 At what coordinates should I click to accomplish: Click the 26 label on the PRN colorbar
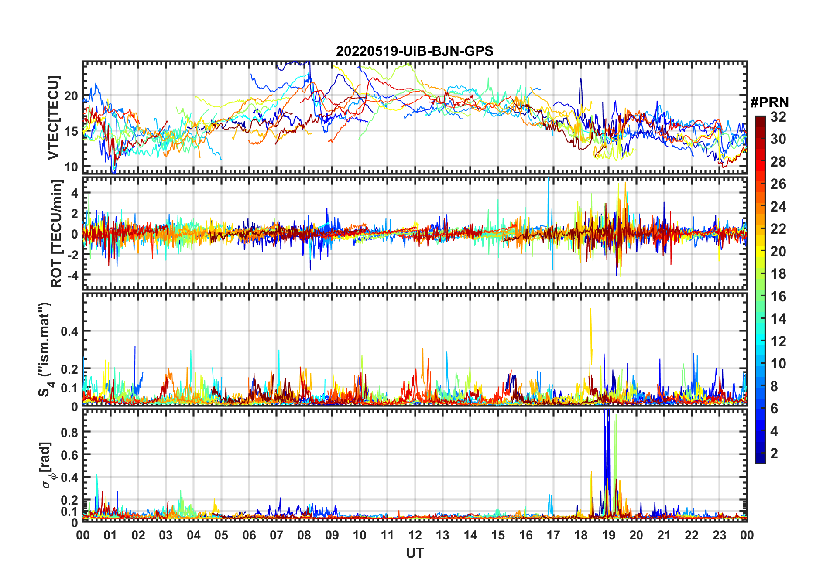778,184
